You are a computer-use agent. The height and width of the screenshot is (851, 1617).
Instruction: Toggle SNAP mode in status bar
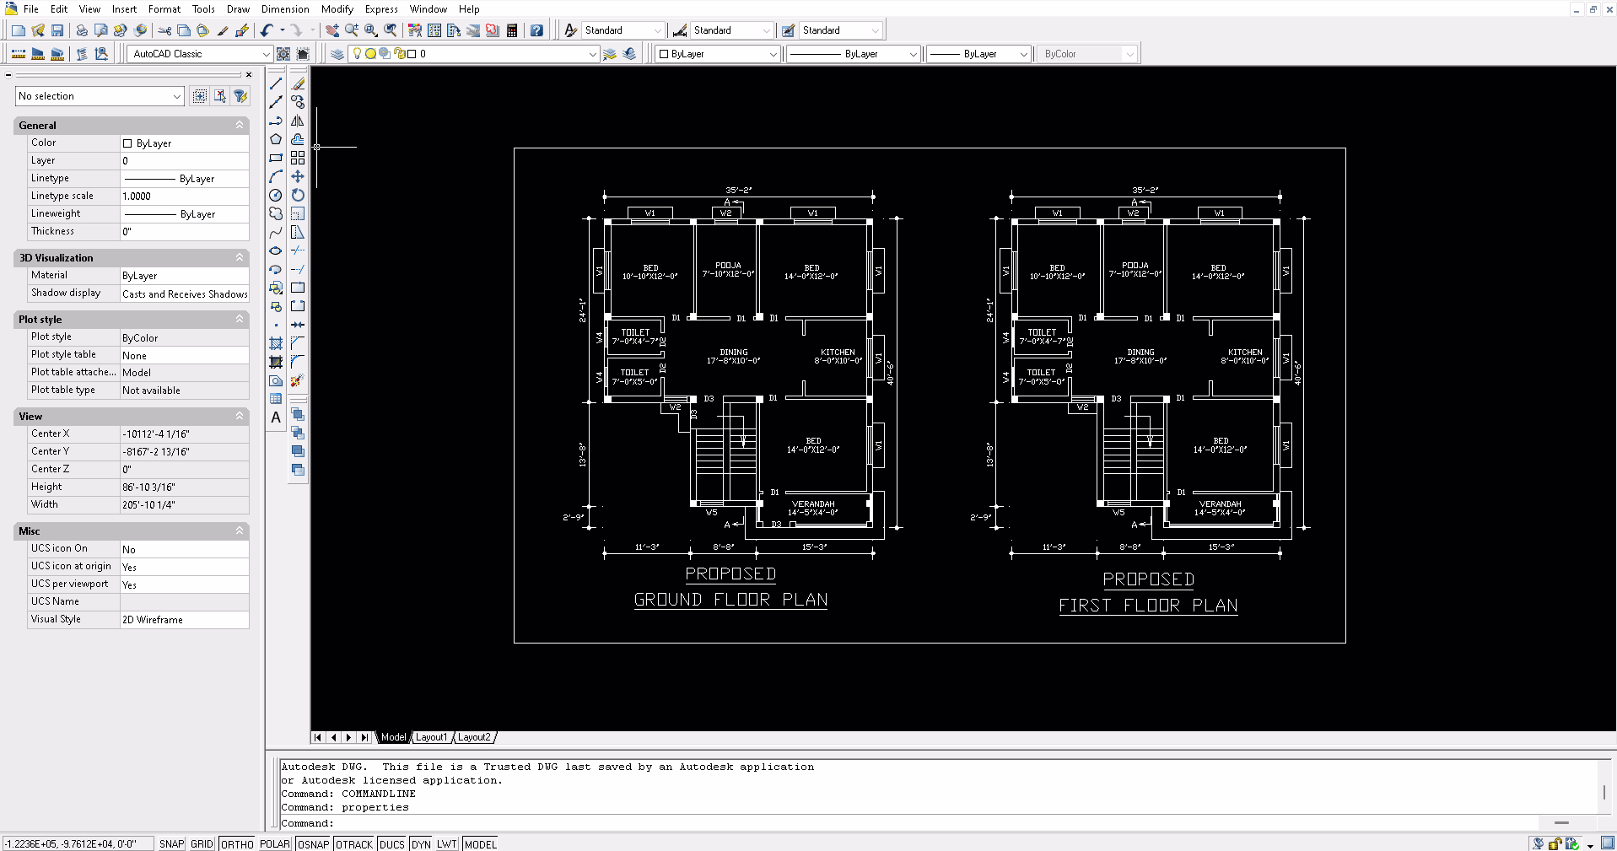point(171,844)
